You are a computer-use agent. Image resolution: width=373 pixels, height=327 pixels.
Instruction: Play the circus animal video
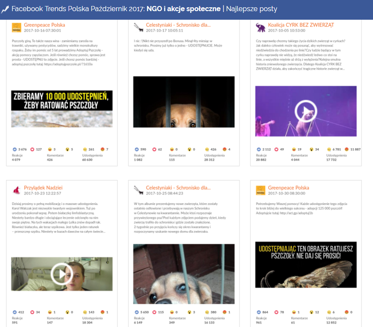pos(306,111)
